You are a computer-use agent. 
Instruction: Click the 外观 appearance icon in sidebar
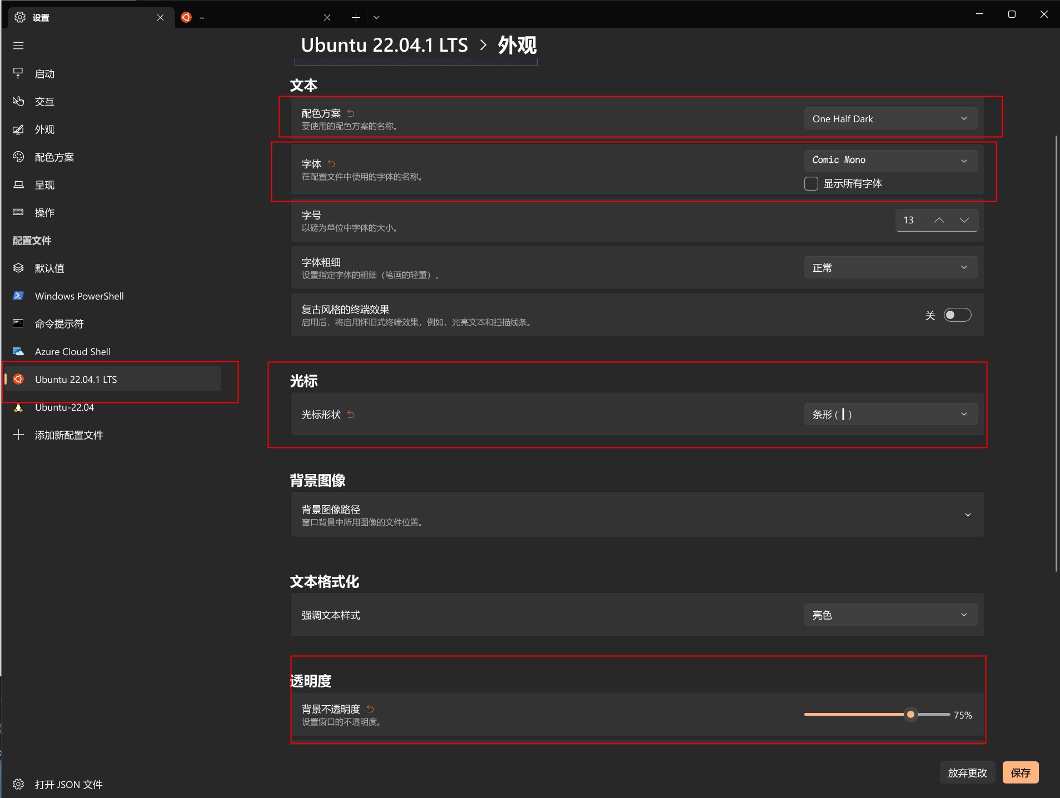18,129
